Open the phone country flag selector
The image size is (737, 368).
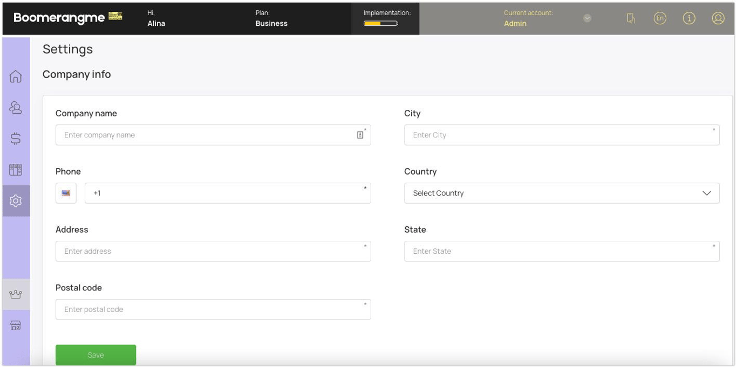(x=66, y=193)
